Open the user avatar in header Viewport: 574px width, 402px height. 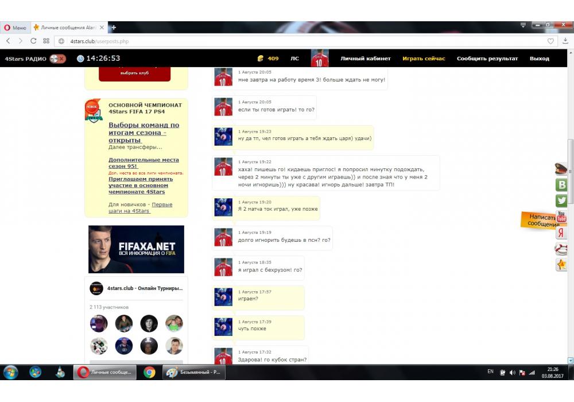click(320, 58)
